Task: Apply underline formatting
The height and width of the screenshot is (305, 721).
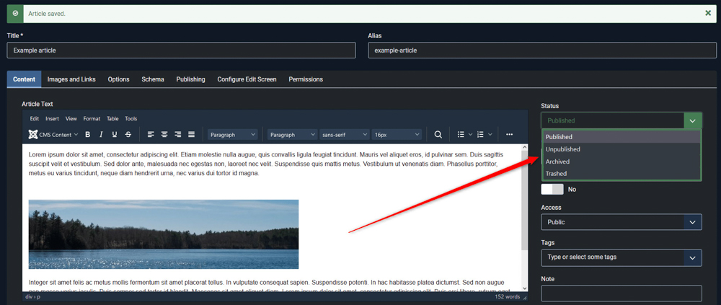Action: coord(115,134)
